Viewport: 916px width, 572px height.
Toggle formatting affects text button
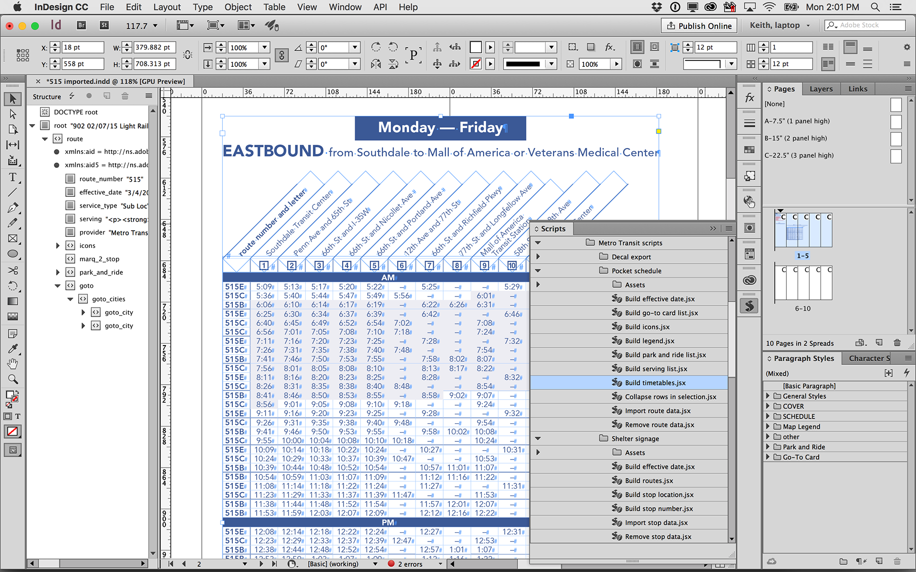(18, 416)
